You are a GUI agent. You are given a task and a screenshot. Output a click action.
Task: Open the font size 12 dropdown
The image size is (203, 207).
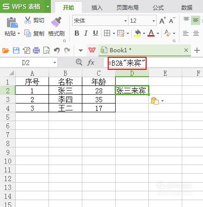click(x=154, y=21)
